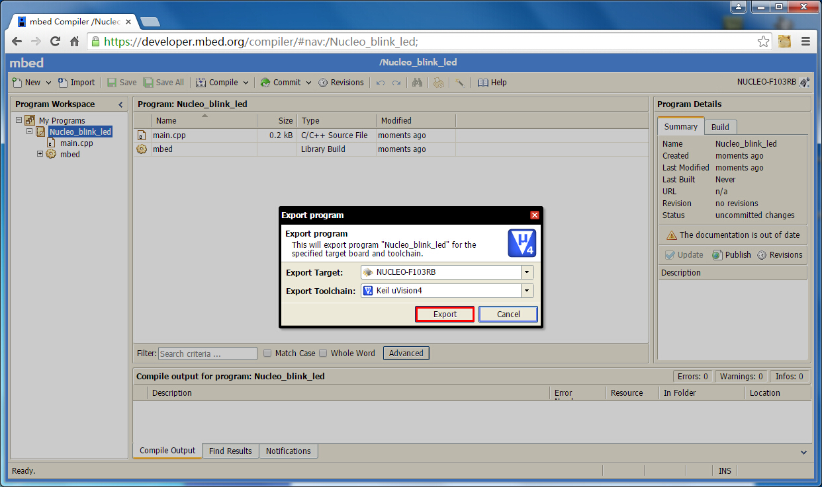Screen dimensions: 822x487
Task: Open the Export Toolchain dropdown
Action: pyautogui.click(x=527, y=291)
